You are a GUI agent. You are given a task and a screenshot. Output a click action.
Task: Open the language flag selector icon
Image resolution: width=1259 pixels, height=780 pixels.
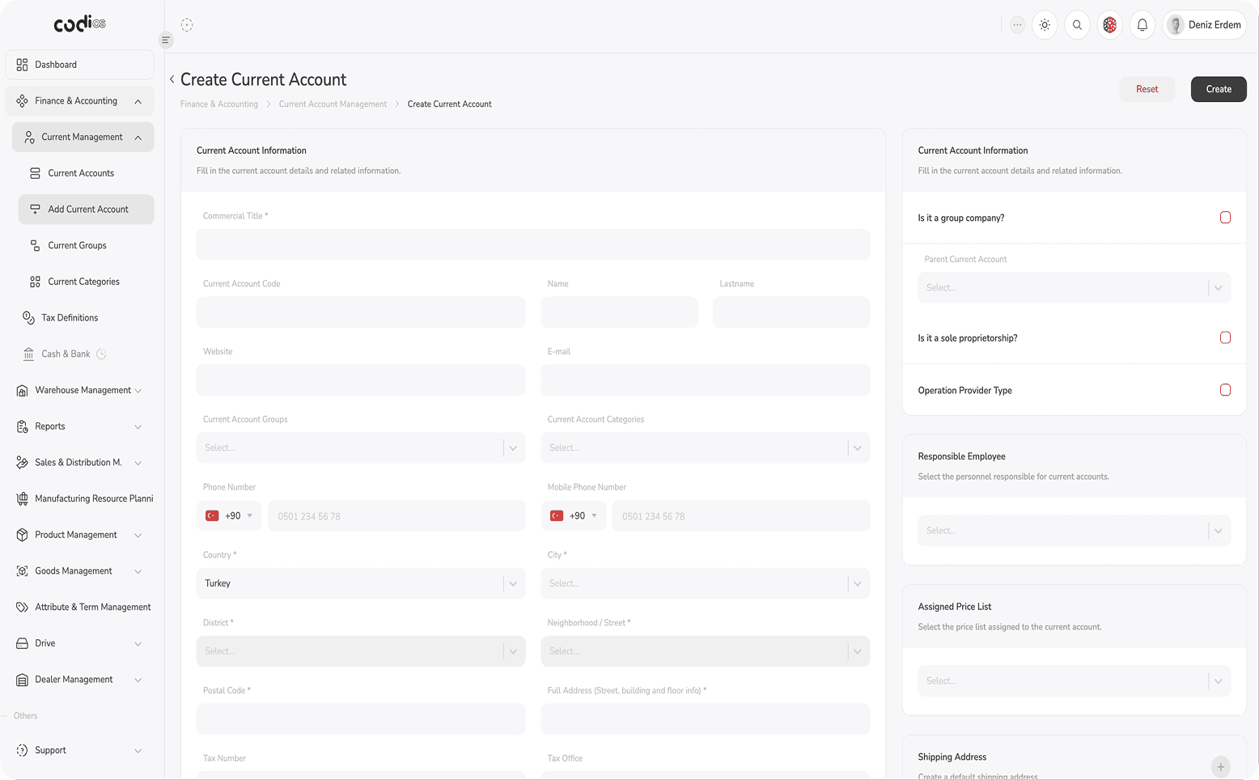(x=1109, y=25)
